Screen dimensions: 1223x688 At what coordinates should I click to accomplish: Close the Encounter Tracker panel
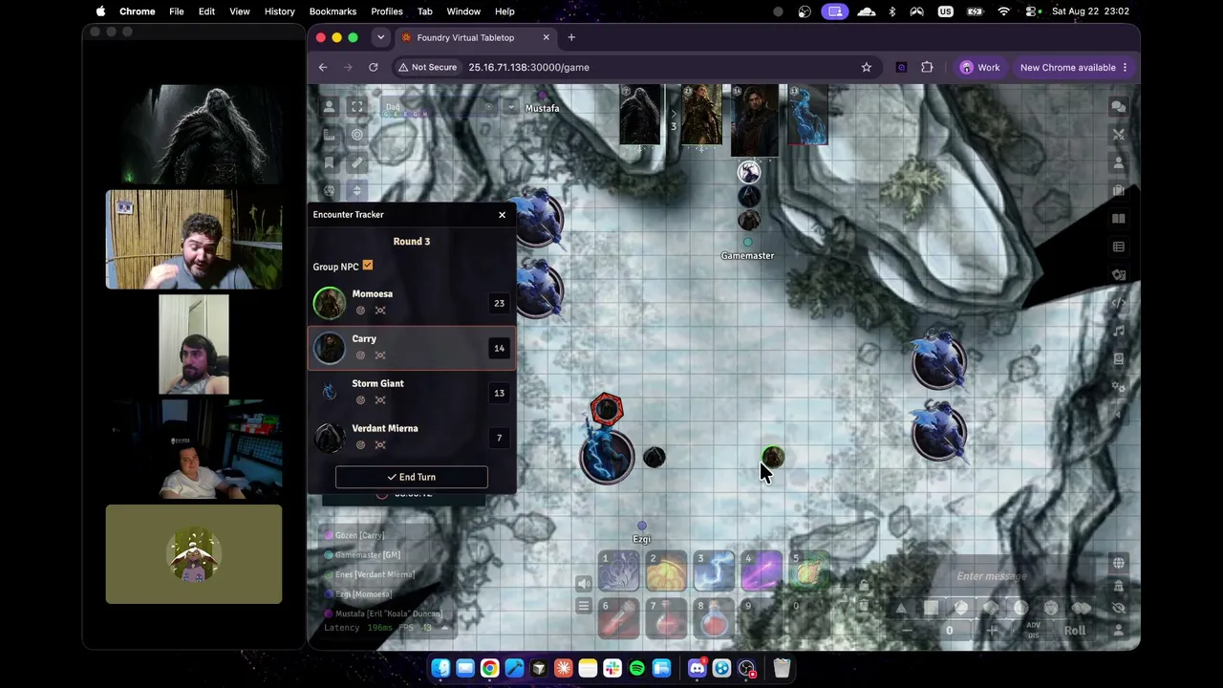[502, 214]
